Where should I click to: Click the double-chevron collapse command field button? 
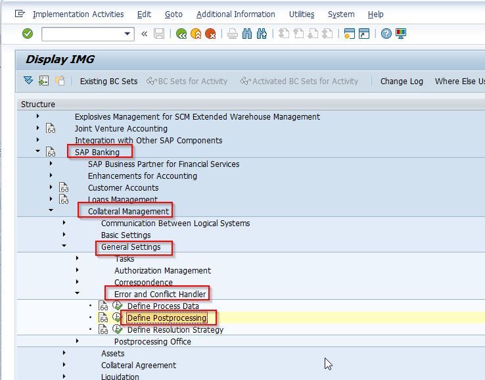[x=144, y=34]
